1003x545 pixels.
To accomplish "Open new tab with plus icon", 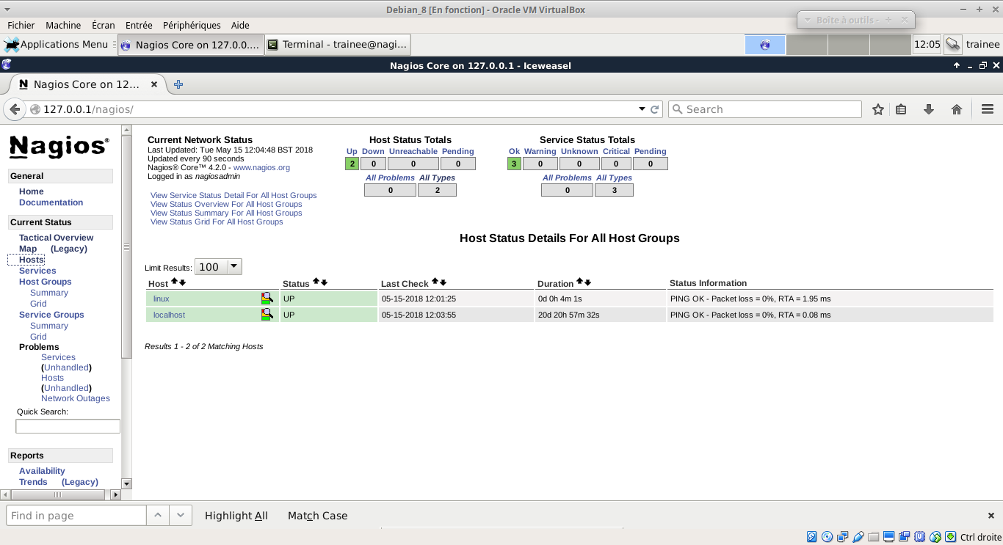I will coord(178,84).
